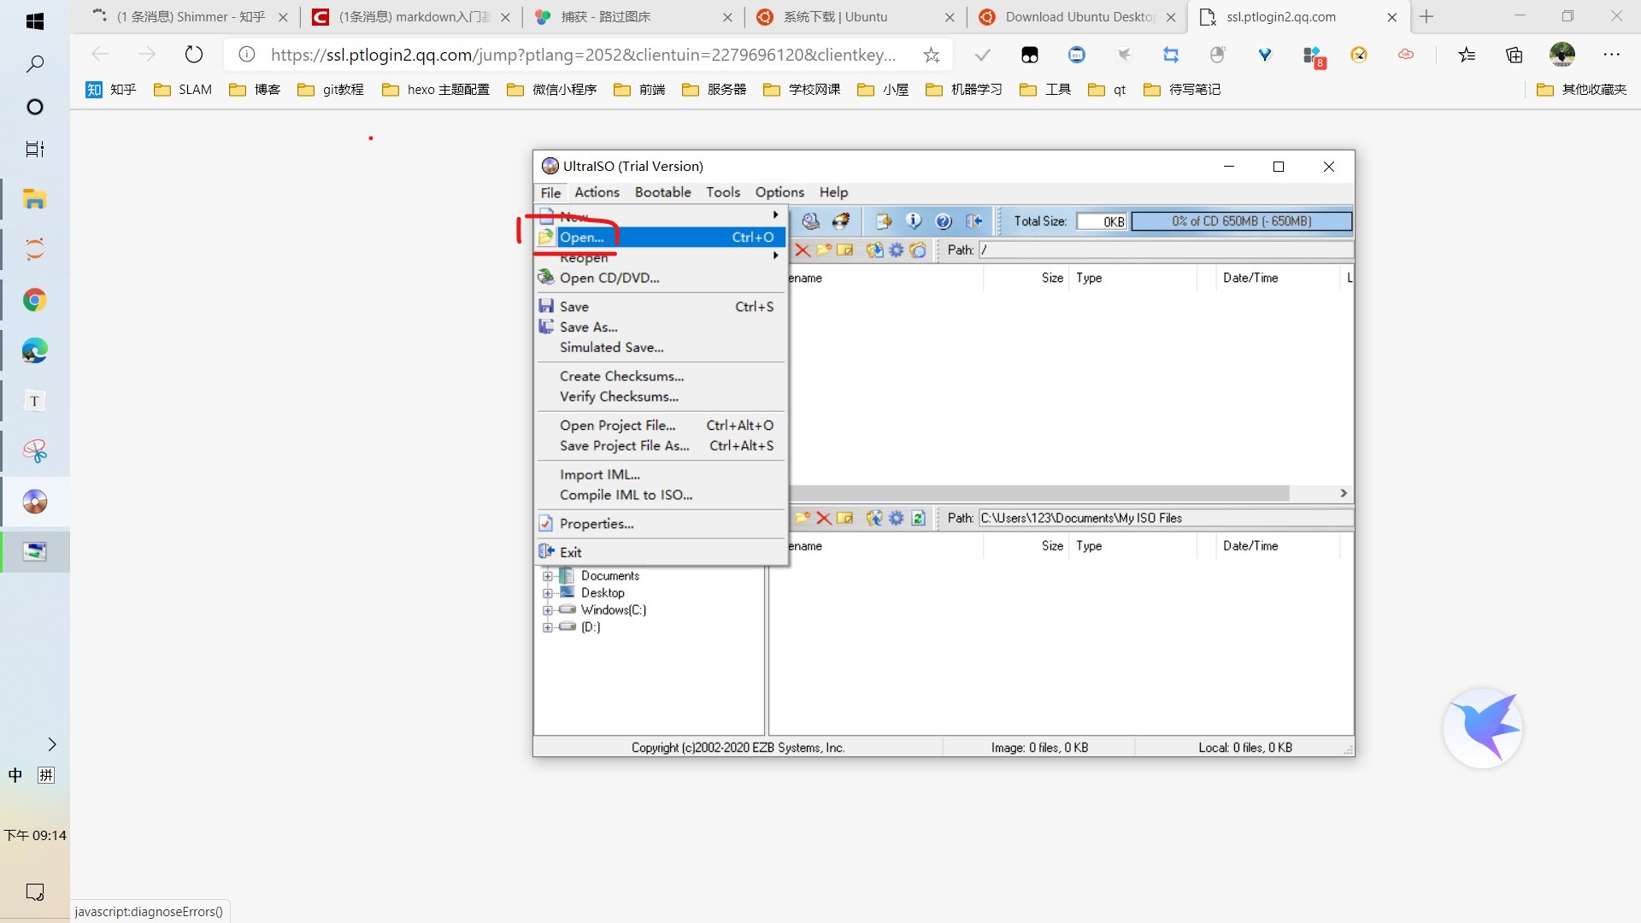Click green Refresh icon in local pane toolbar
This screenshot has height=923, width=1641.
tap(918, 518)
